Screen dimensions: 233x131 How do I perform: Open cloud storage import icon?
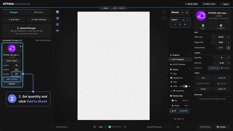[57, 31]
